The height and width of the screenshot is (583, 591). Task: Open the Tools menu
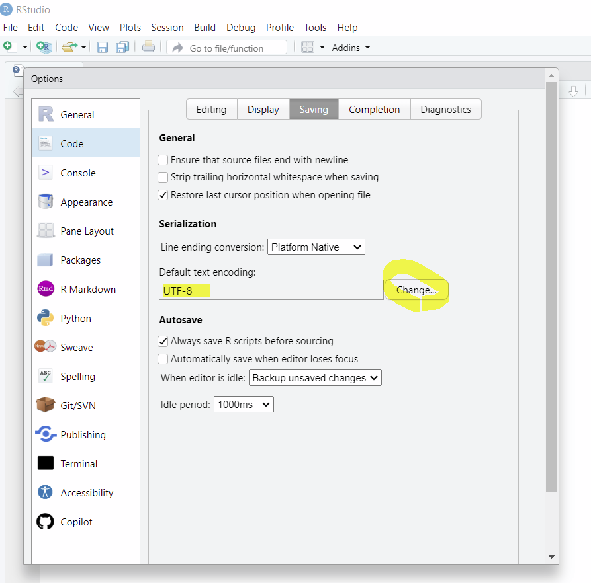(315, 28)
